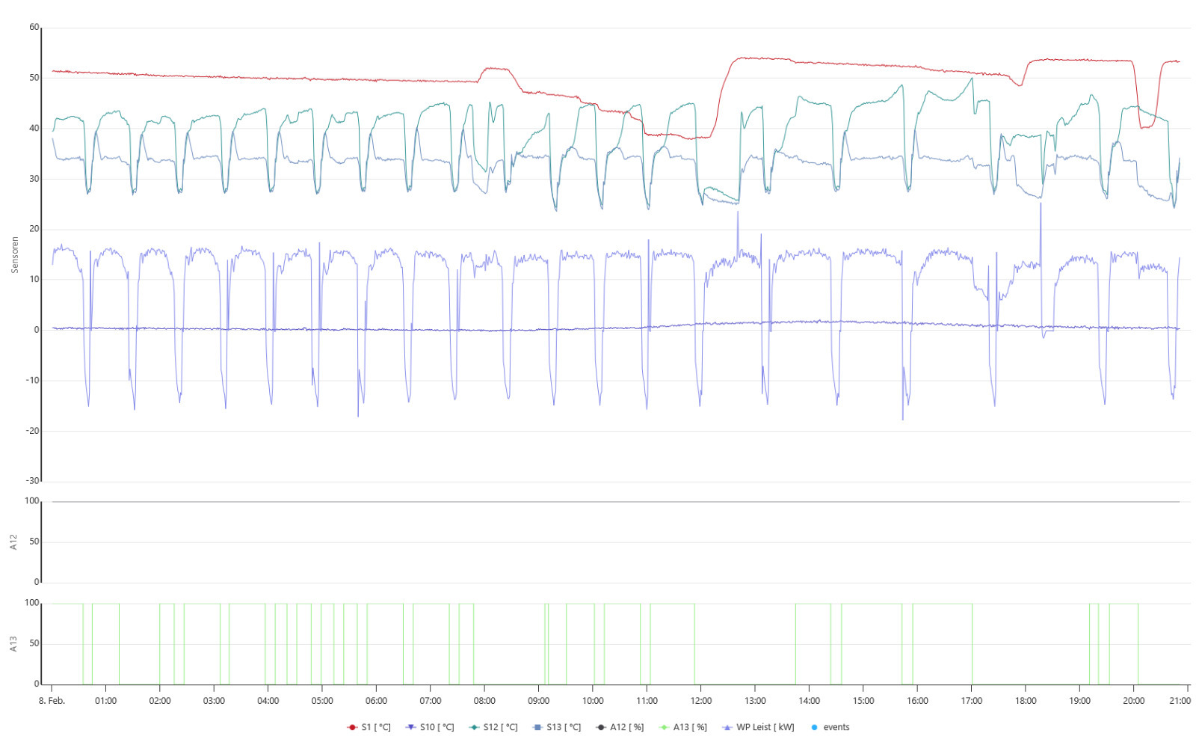Disable the S12 [°C] legend label

click(500, 727)
